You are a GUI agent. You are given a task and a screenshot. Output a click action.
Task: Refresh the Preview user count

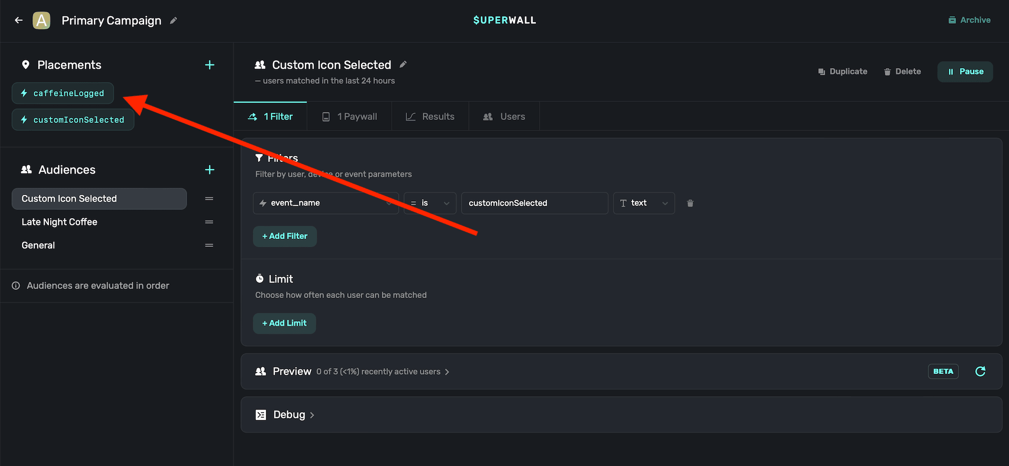click(980, 372)
